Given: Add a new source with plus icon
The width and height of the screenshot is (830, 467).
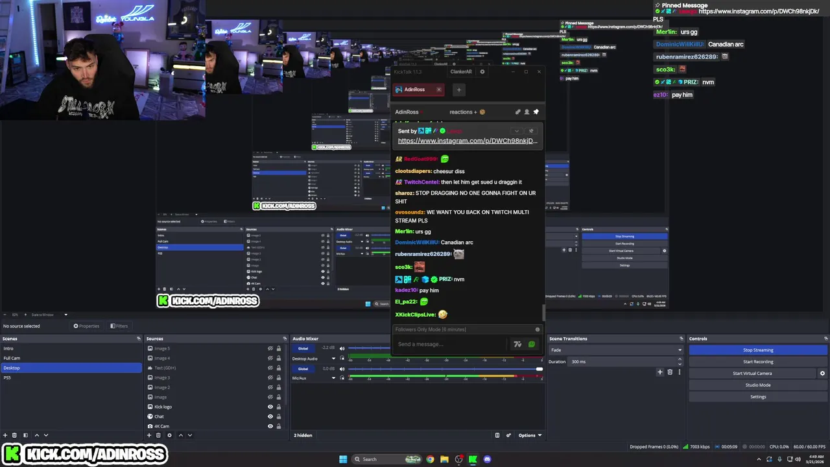Looking at the screenshot, I should [x=149, y=435].
